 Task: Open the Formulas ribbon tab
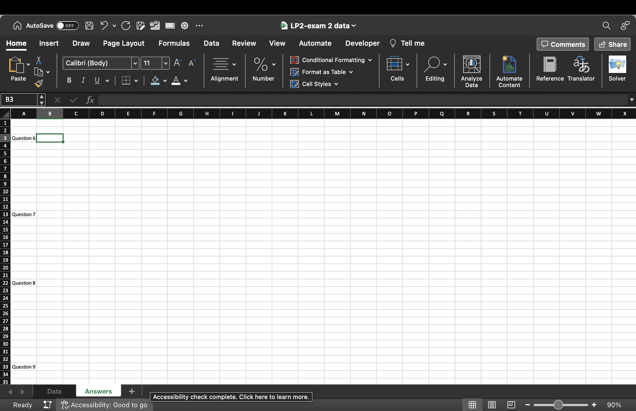(174, 43)
